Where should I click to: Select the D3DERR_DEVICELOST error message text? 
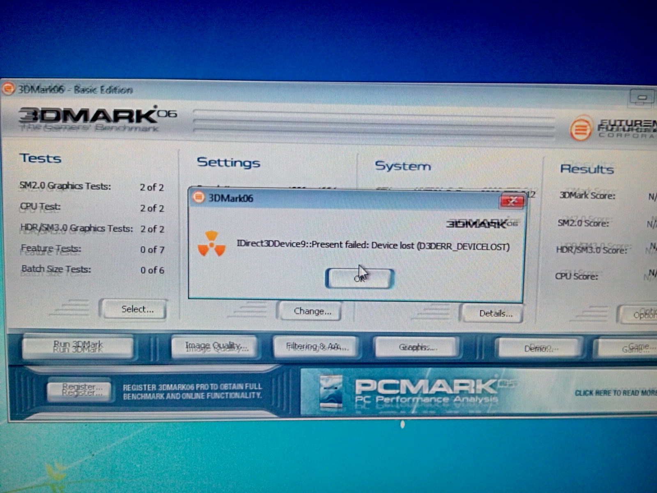(x=373, y=245)
